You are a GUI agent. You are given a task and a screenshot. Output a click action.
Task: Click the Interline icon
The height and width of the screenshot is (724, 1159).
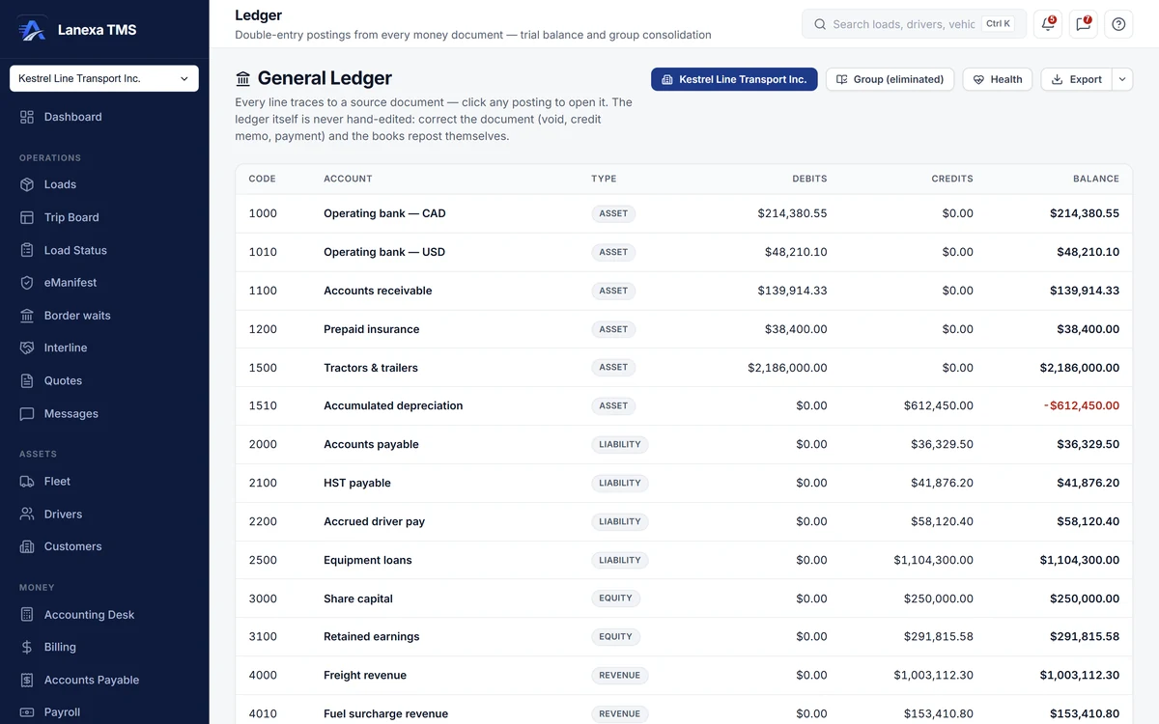27,348
